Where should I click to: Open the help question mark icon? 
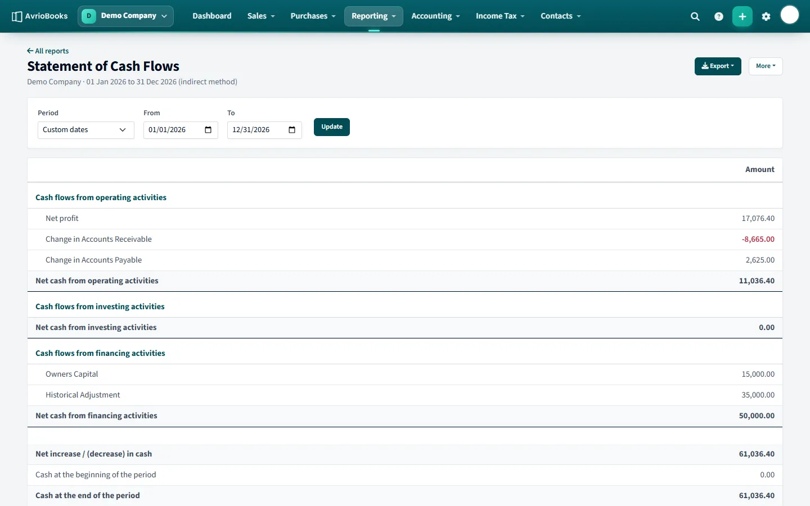719,16
